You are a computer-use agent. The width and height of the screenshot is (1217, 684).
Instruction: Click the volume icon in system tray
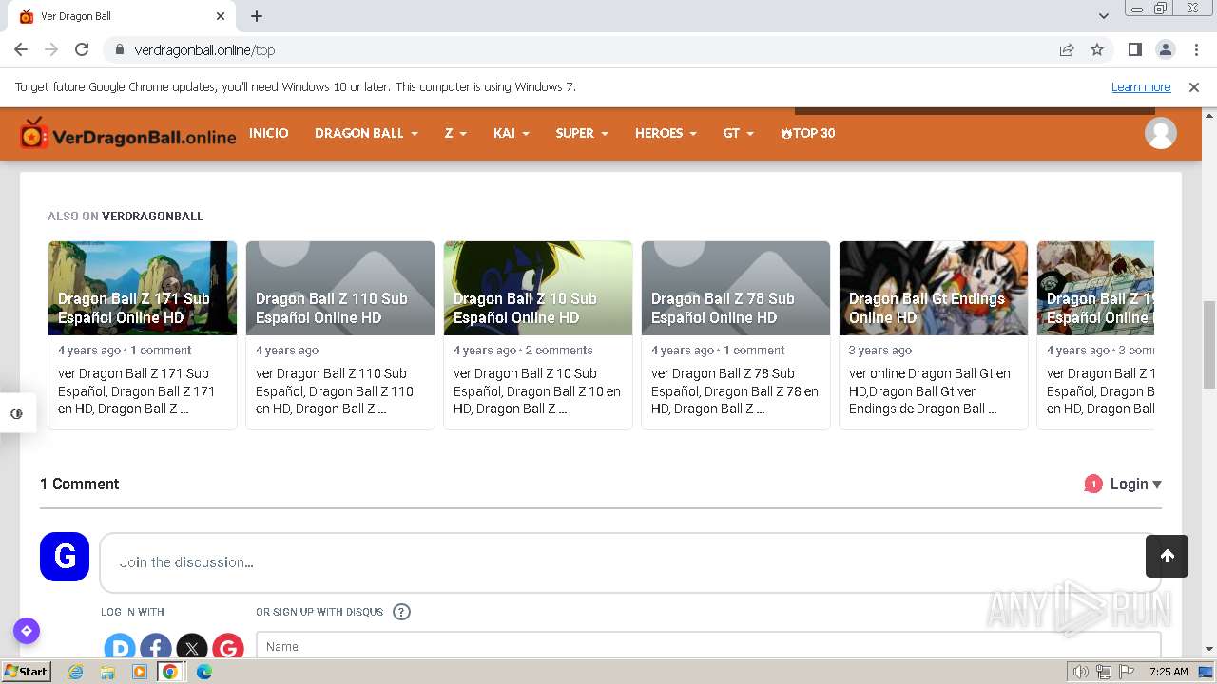(x=1081, y=672)
